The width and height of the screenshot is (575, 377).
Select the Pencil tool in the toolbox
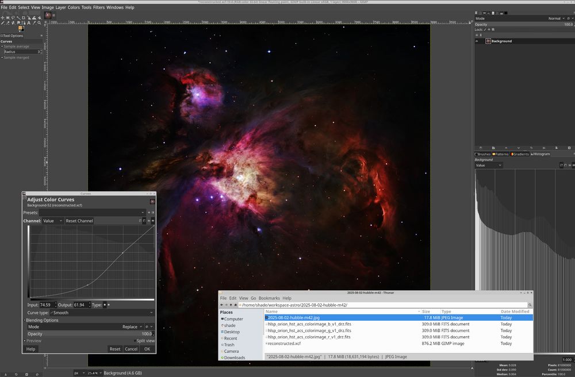tap(2, 23)
